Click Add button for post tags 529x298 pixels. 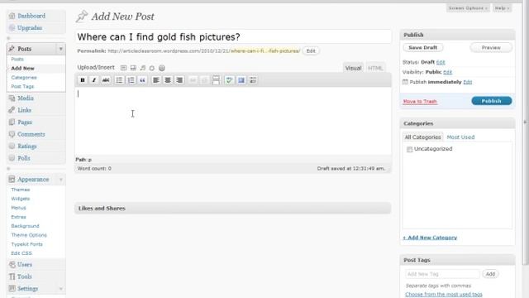point(490,274)
